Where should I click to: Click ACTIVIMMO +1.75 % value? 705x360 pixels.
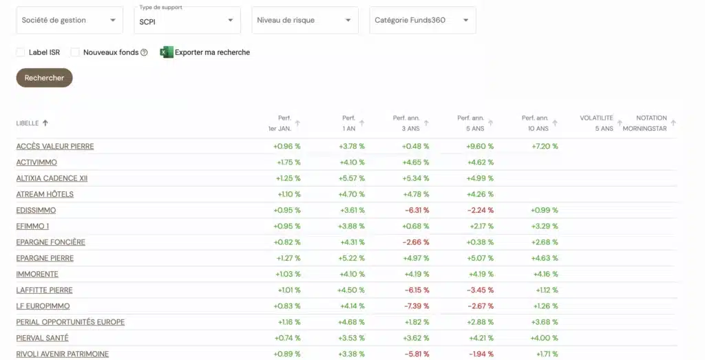coord(288,162)
